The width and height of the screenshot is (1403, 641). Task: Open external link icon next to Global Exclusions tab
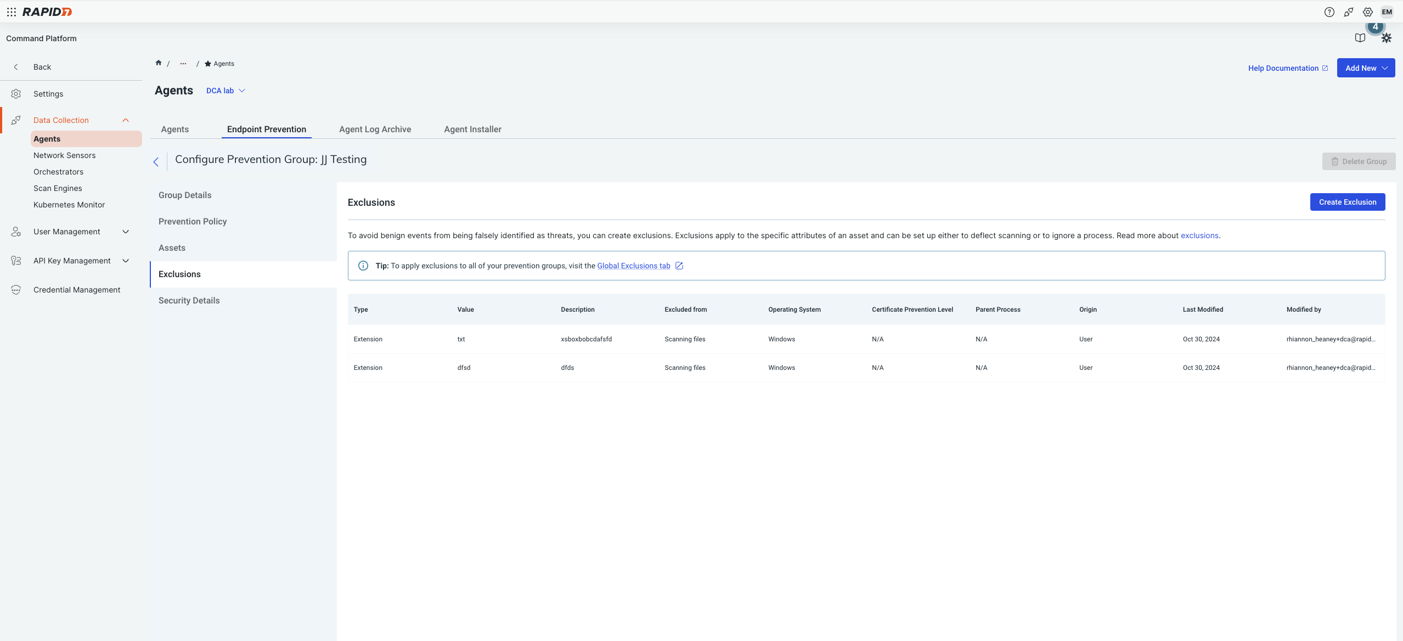coord(679,266)
